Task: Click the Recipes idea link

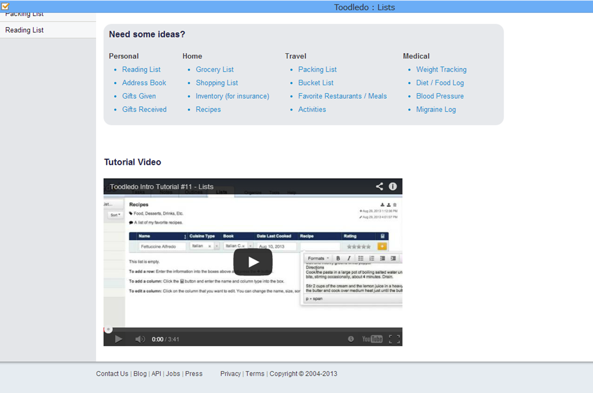Action: click(208, 109)
